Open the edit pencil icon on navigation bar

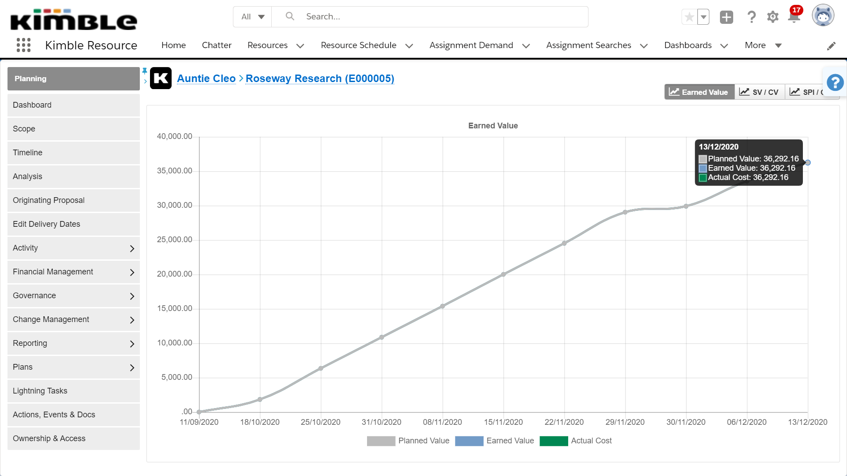point(832,45)
